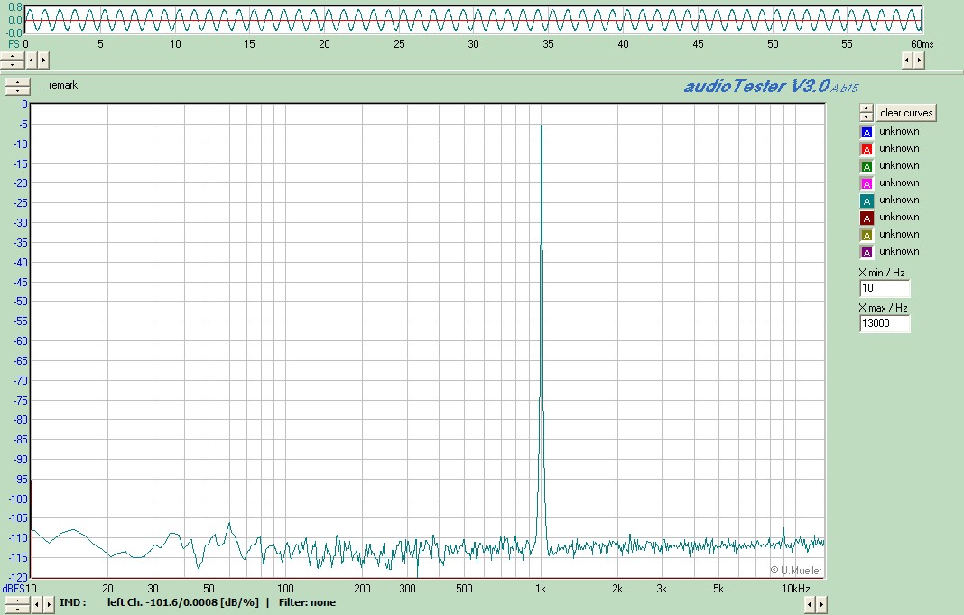
Task: Click the sine waveform time display
Action: (473, 20)
